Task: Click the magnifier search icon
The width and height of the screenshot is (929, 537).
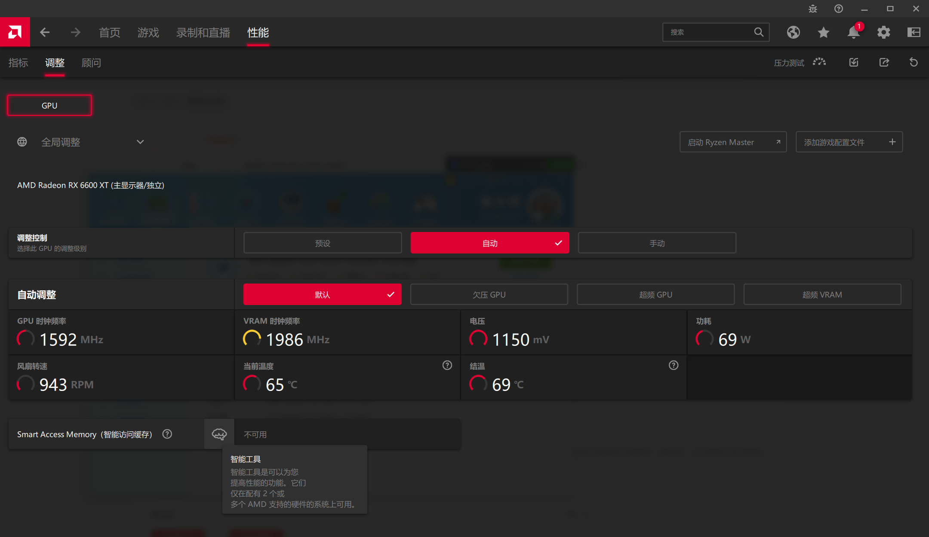Action: (x=759, y=32)
